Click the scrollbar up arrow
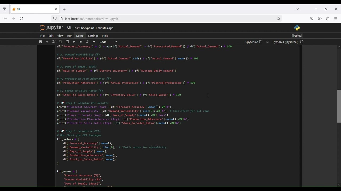The height and width of the screenshot is (191, 341). pos(339,47)
